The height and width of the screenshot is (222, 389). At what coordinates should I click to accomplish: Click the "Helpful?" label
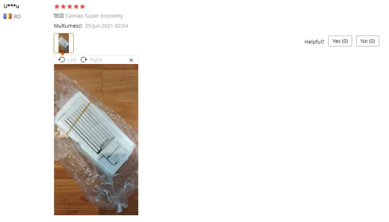pos(314,42)
